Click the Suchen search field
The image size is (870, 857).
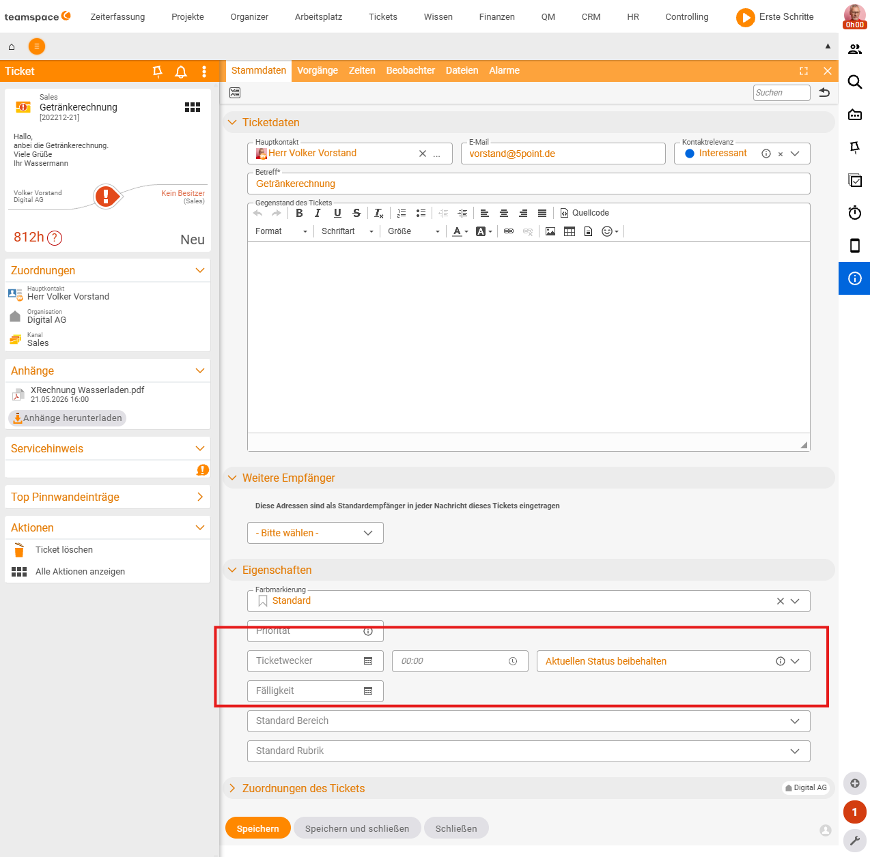[781, 93]
